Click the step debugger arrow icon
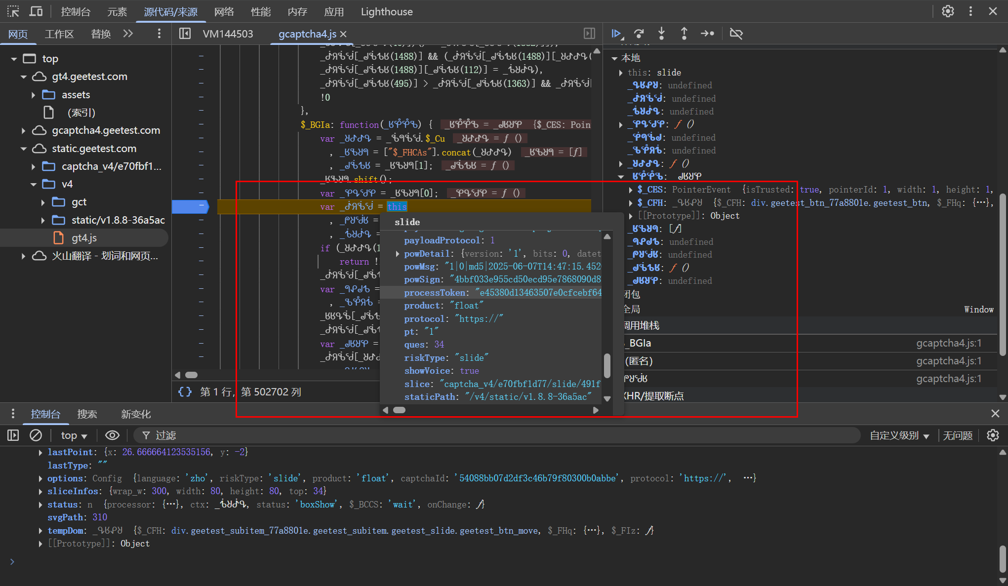The height and width of the screenshot is (586, 1008). click(707, 34)
